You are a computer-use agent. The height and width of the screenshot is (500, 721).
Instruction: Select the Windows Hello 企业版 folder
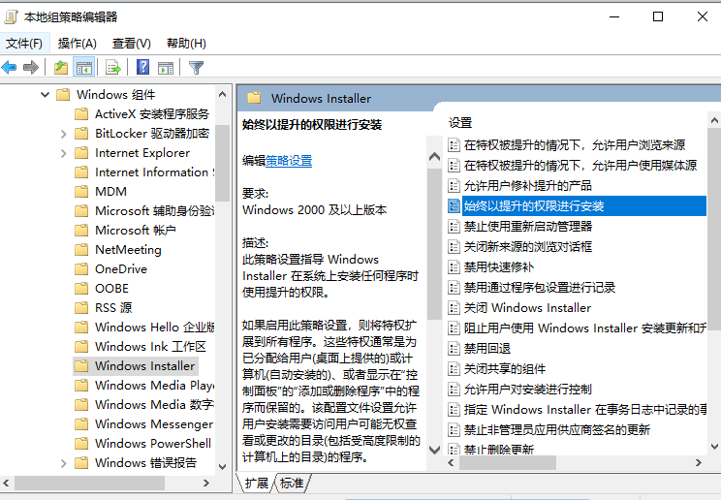tap(144, 328)
